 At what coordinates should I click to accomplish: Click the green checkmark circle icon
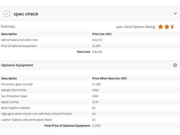[7, 14]
